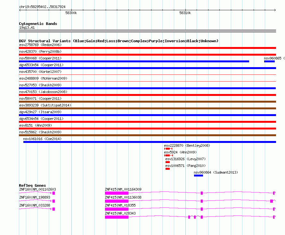The width and height of the screenshot is (285, 235).
Task: Click the brown bar under nsv580071 (Cooper2011)
Action: point(147,102)
